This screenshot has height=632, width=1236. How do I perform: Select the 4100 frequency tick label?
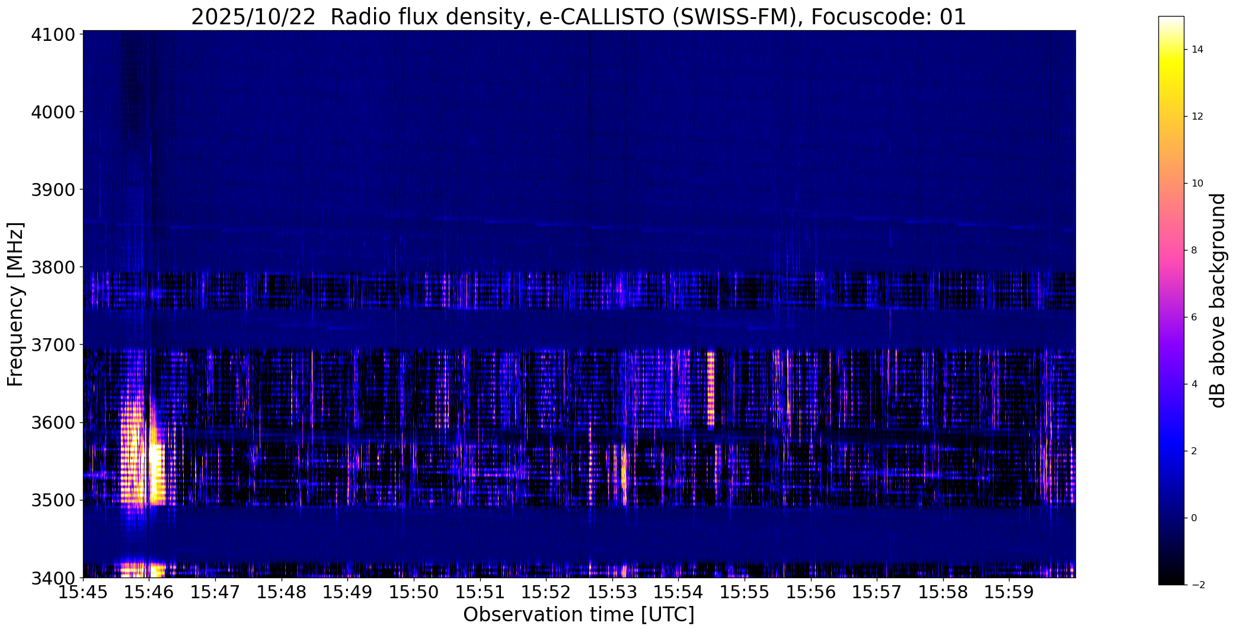[53, 34]
